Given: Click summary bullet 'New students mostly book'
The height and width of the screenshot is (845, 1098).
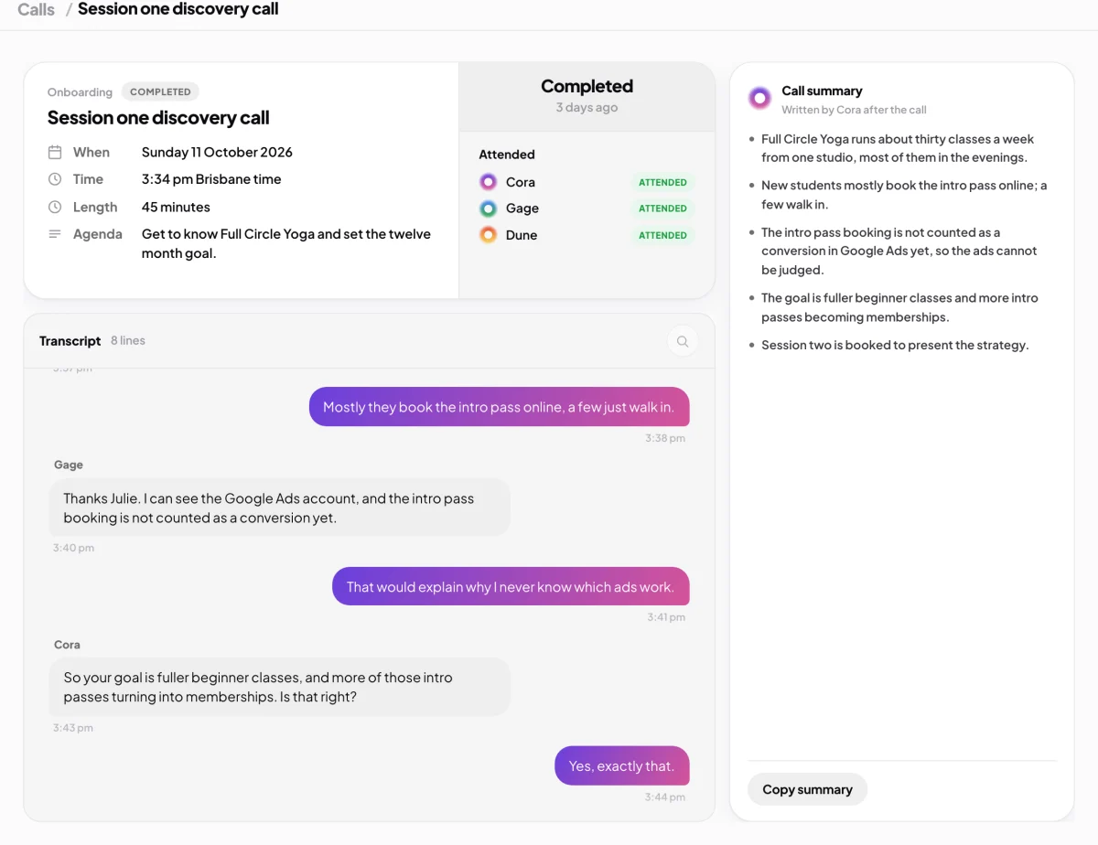Looking at the screenshot, I should tap(904, 195).
